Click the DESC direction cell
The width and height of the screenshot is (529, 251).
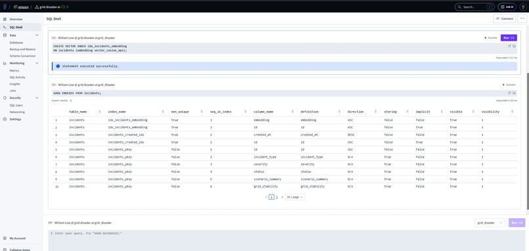[351, 135]
